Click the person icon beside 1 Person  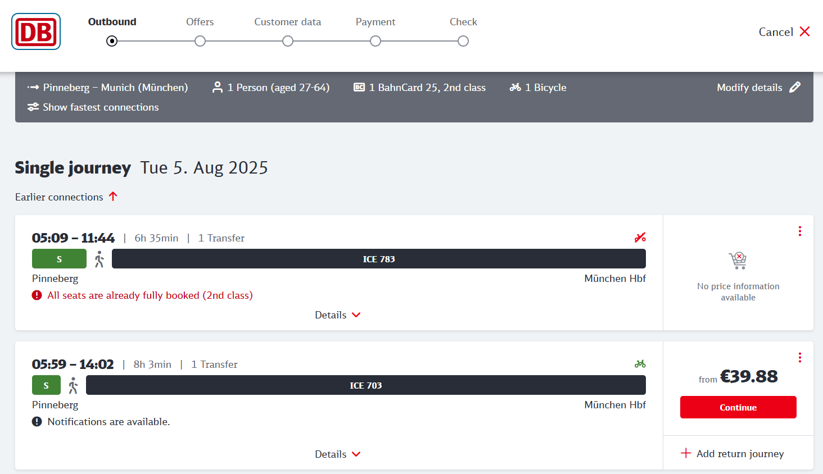click(218, 87)
